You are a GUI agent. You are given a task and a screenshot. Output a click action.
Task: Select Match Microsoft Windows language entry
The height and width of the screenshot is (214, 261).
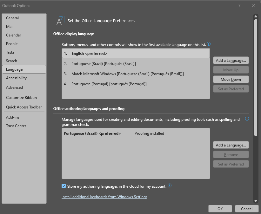click(x=127, y=74)
